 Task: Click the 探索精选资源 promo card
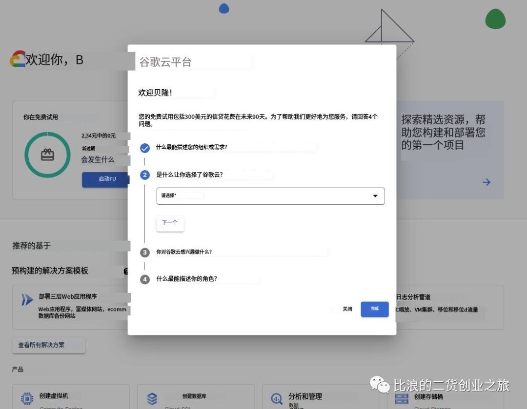(450, 150)
